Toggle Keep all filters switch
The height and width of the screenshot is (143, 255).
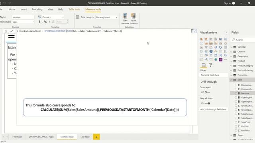click(x=207, y=103)
